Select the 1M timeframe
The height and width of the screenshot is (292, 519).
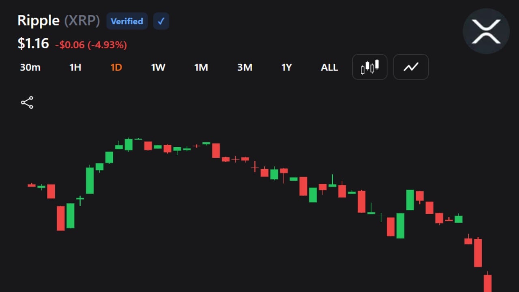pos(201,67)
